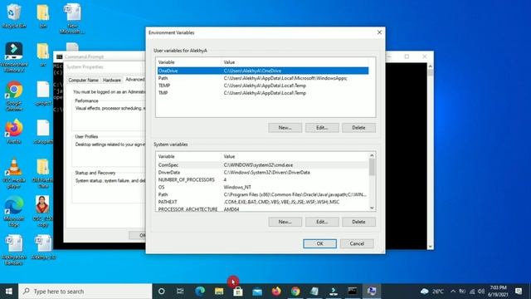The width and height of the screenshot is (531, 299).
Task: Switch to Advanced tab in System Properties
Action: [134, 80]
